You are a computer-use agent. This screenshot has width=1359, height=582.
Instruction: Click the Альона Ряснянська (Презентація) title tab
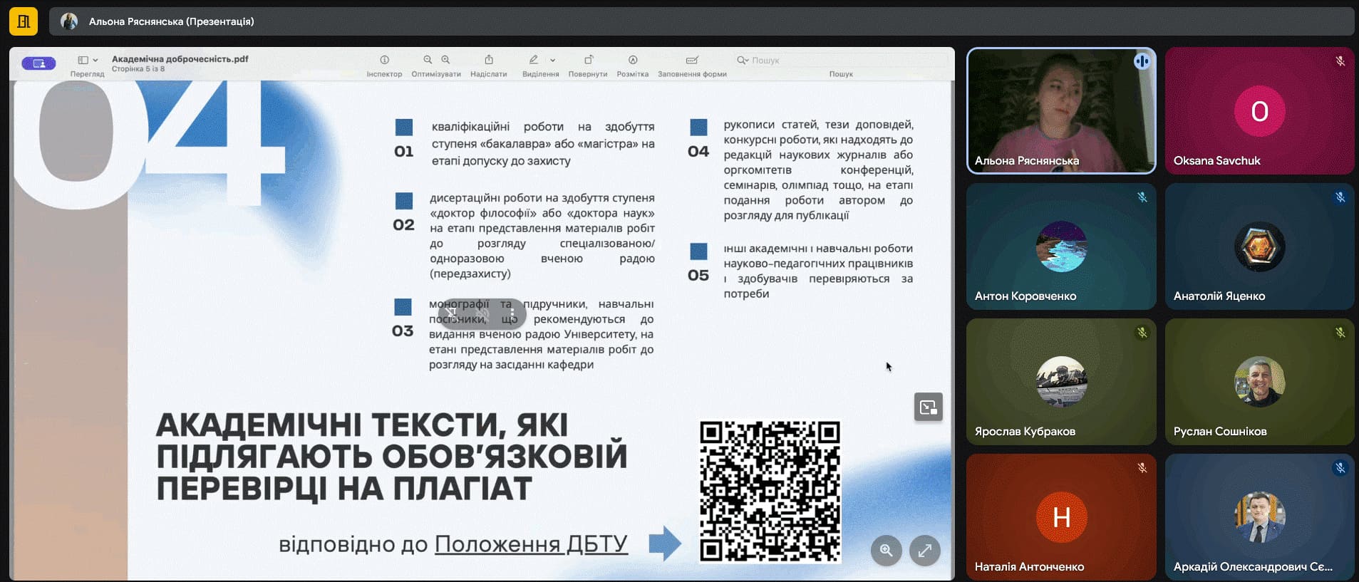pyautogui.click(x=171, y=21)
